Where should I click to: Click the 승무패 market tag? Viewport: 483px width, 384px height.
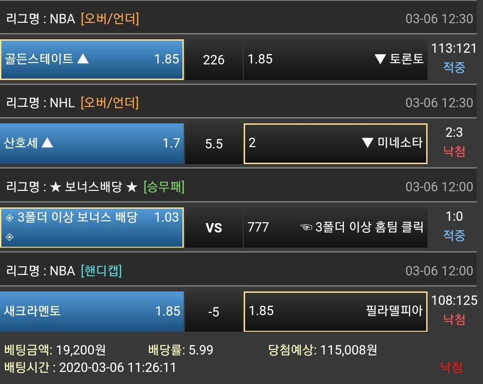tap(164, 187)
